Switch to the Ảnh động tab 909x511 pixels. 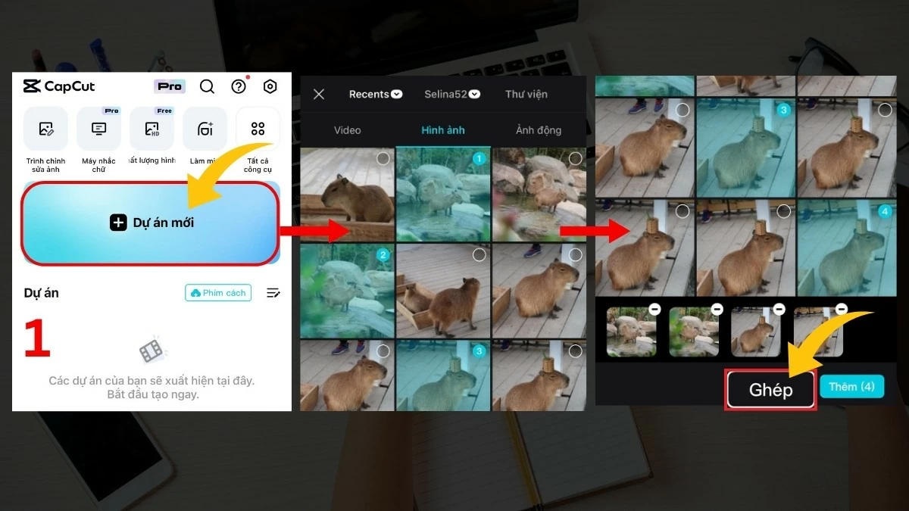(x=538, y=130)
